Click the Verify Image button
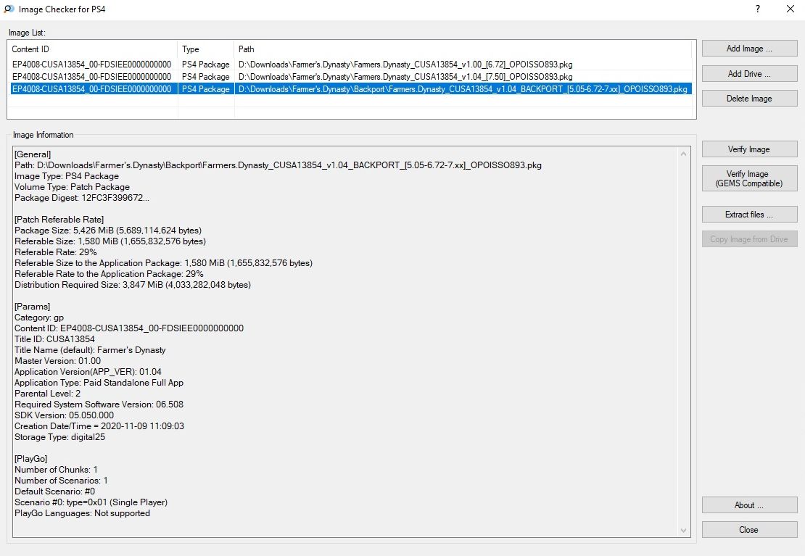This screenshot has height=556, width=805. 749,149
